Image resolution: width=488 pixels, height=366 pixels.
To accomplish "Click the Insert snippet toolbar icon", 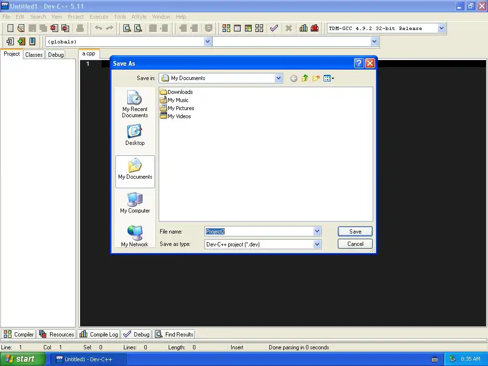I will click(10, 41).
